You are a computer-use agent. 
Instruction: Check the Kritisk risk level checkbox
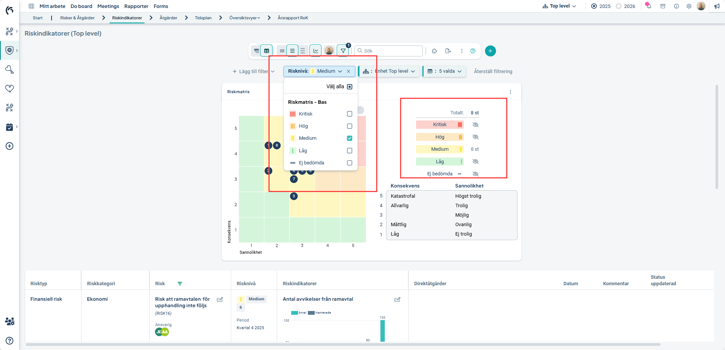click(350, 114)
